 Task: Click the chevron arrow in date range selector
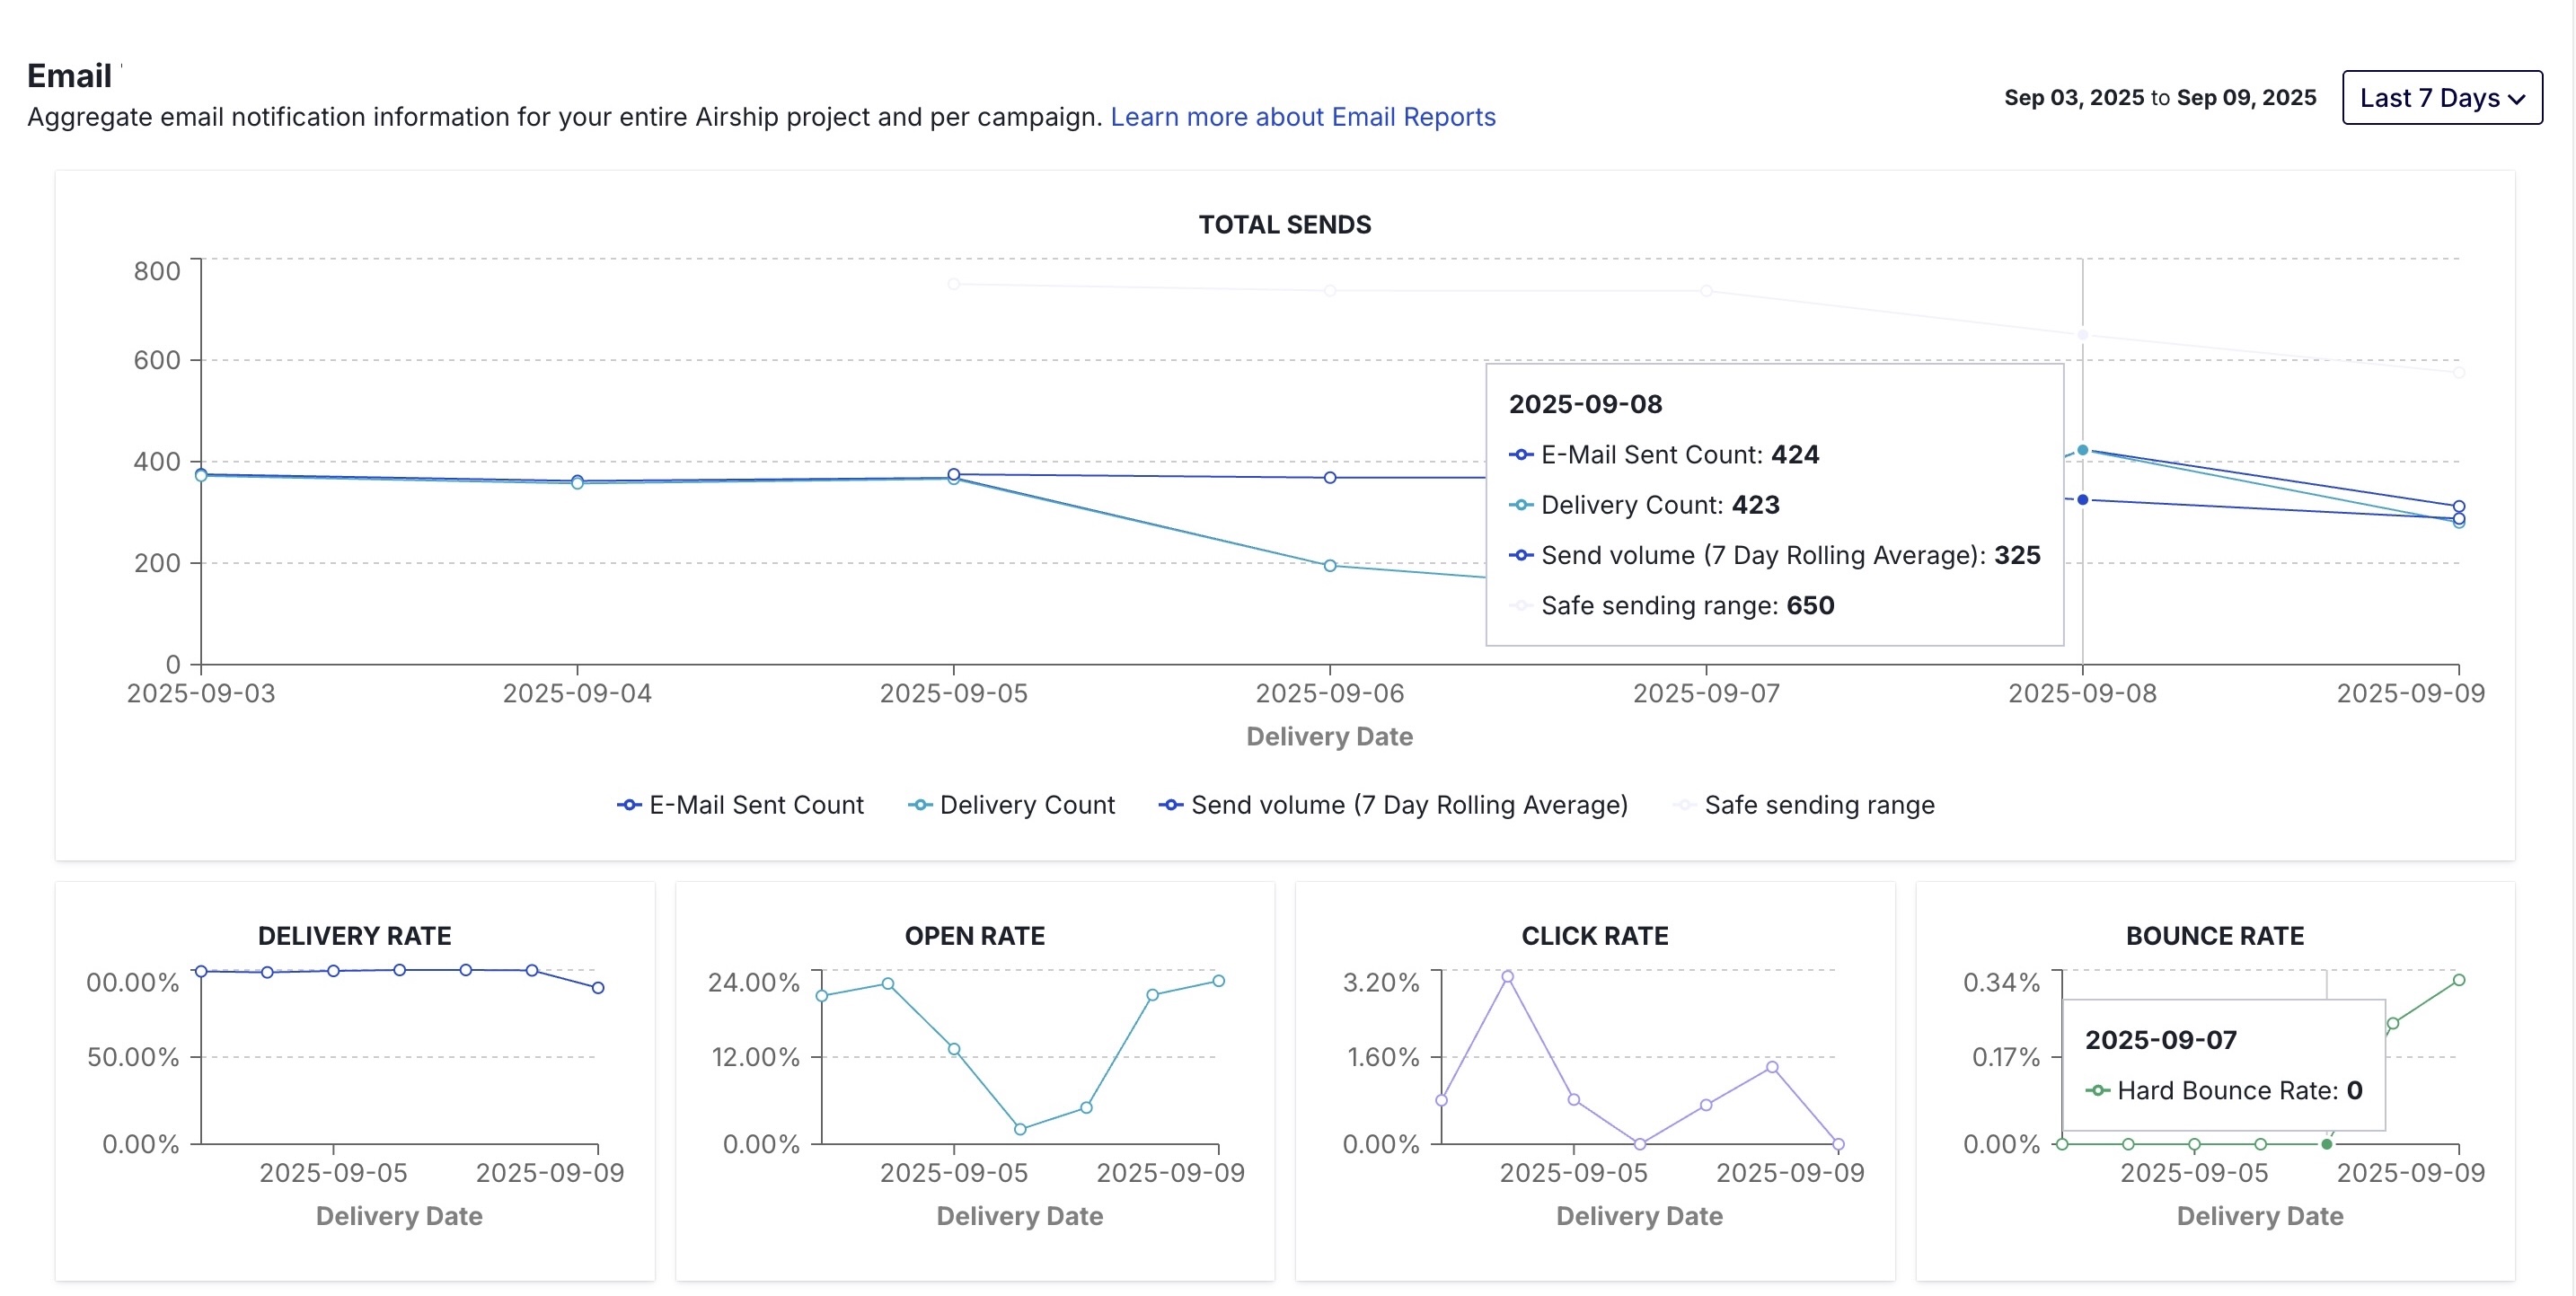[2517, 99]
